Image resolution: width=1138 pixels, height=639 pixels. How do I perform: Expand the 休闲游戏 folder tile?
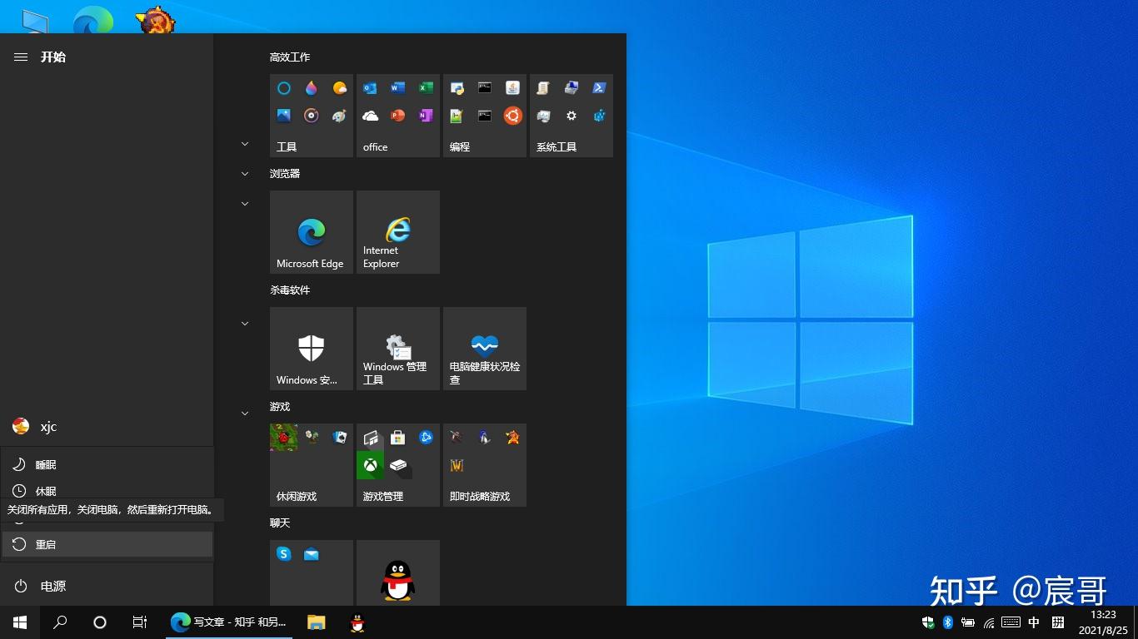point(312,465)
